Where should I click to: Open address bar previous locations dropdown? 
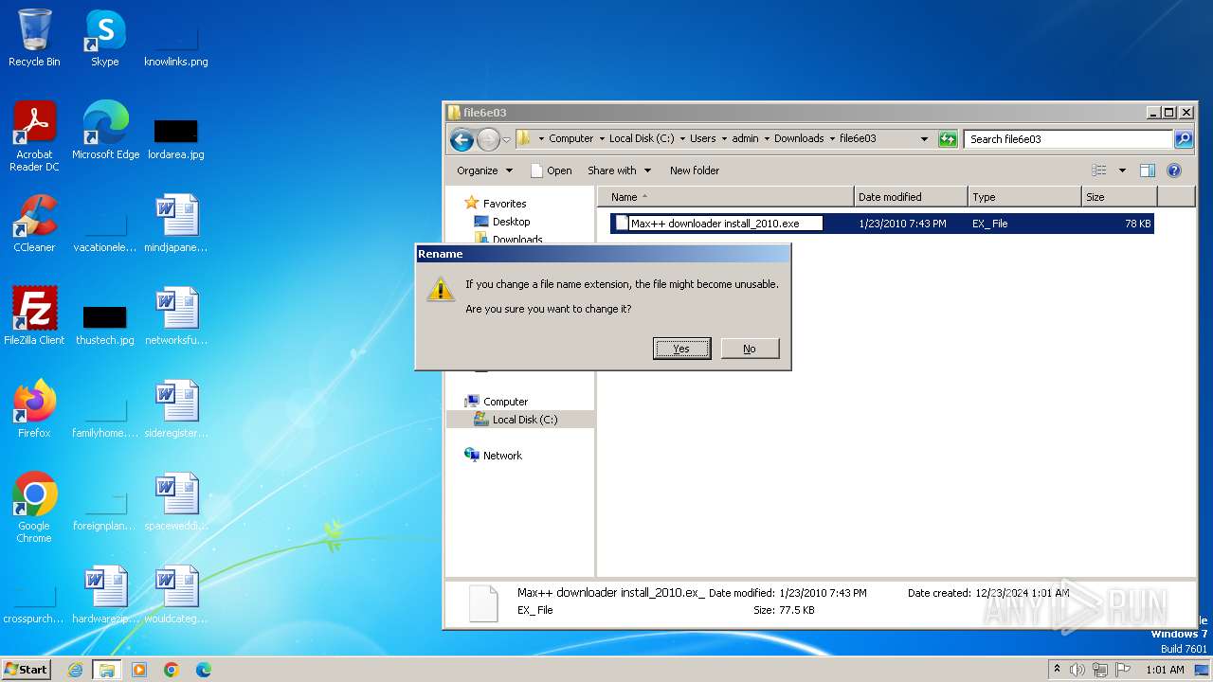point(925,139)
